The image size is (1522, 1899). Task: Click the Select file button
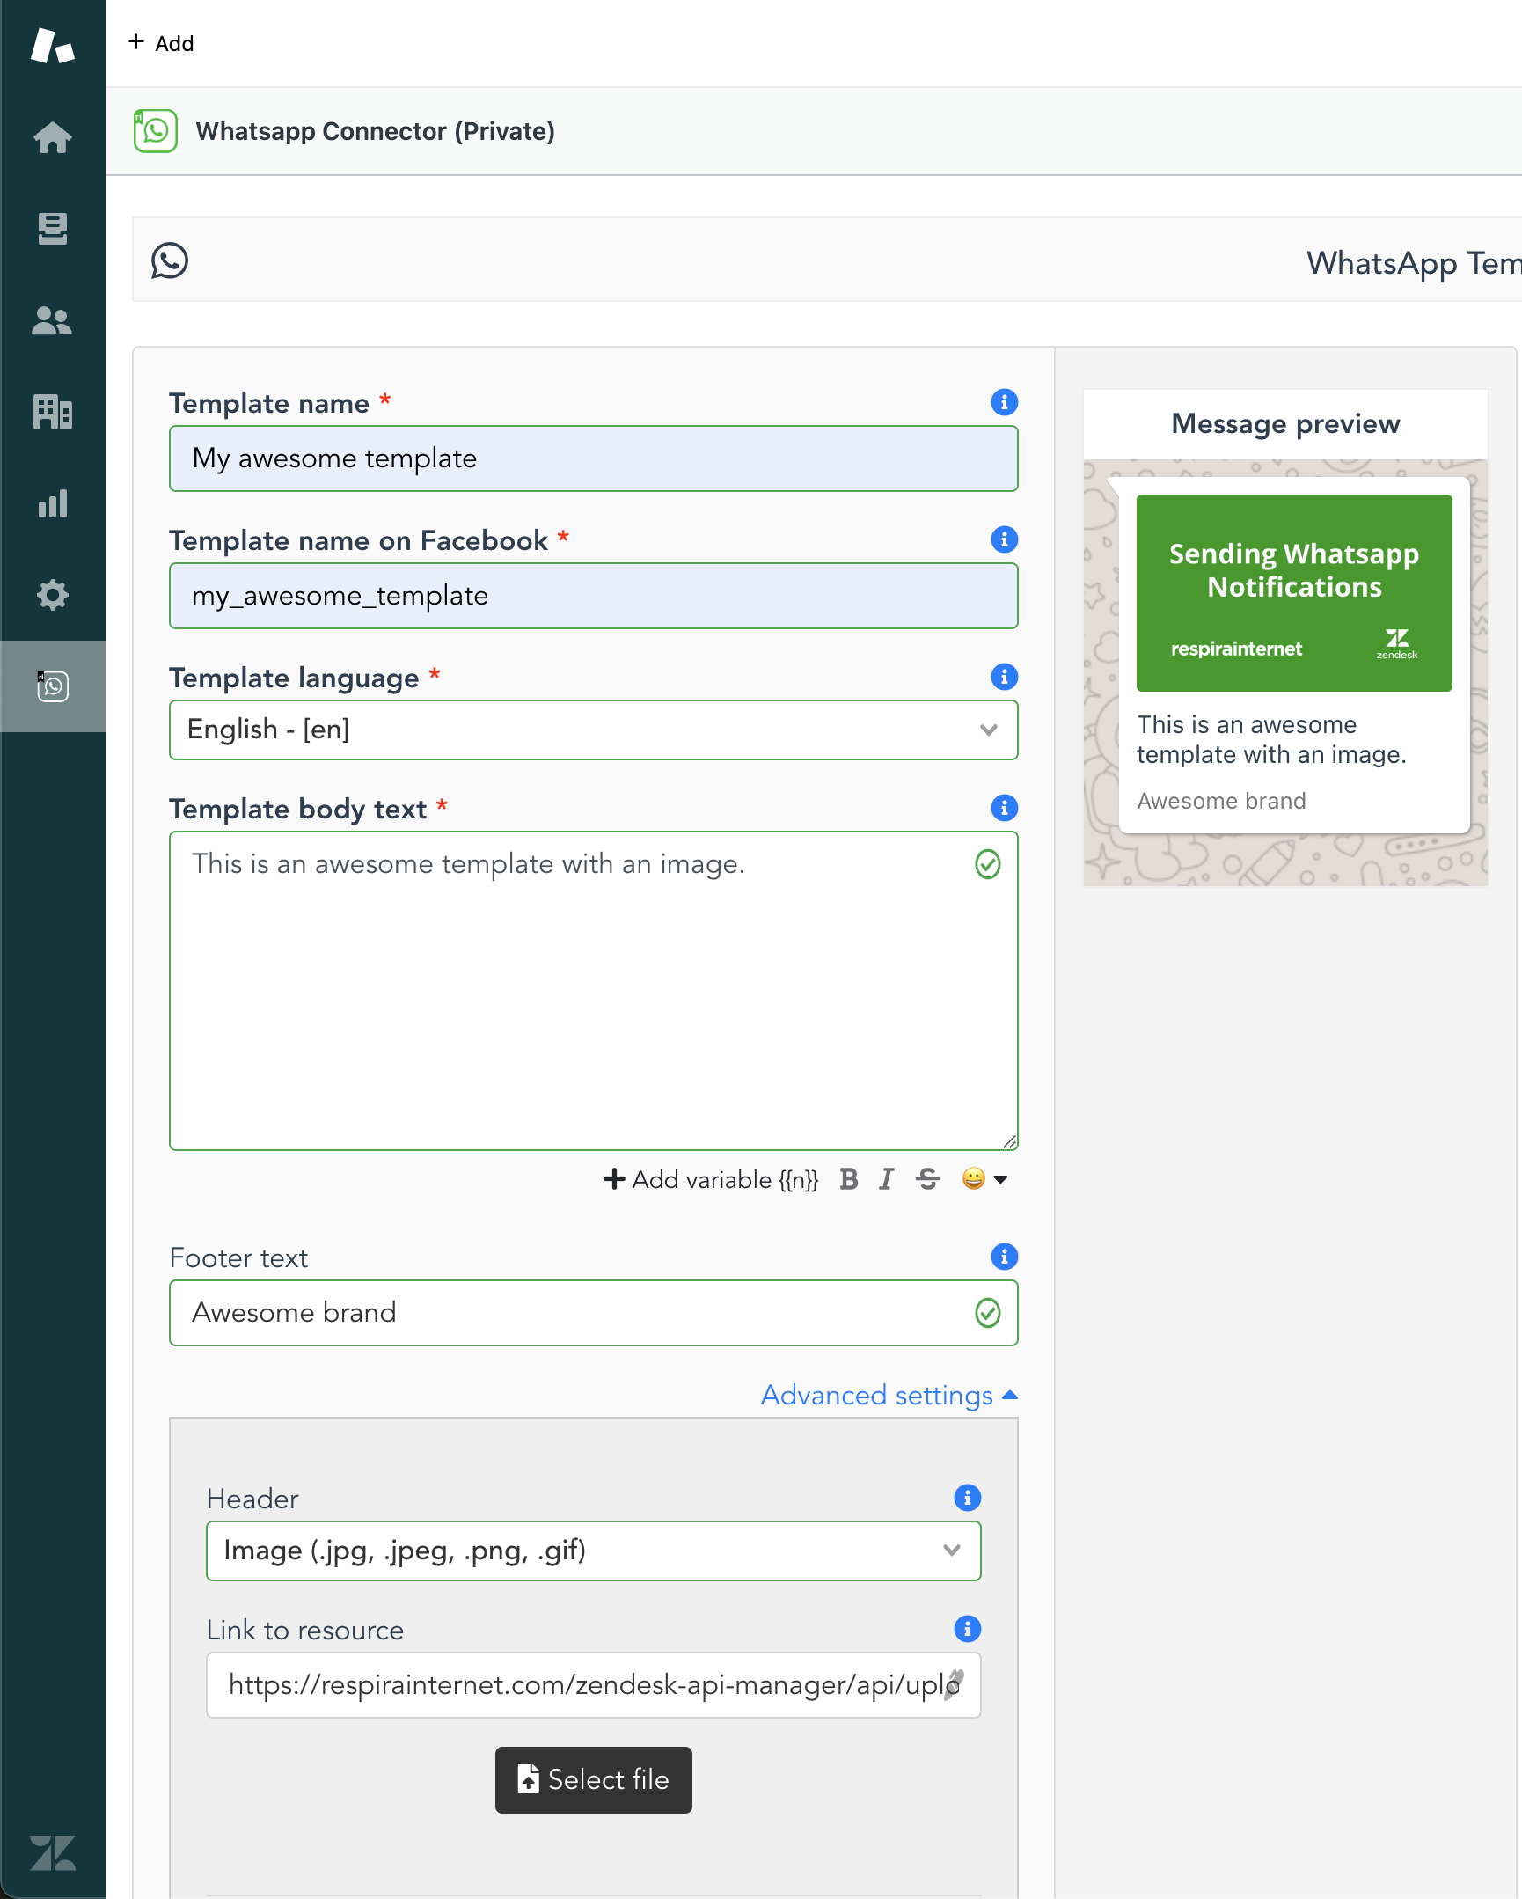pyautogui.click(x=593, y=1780)
